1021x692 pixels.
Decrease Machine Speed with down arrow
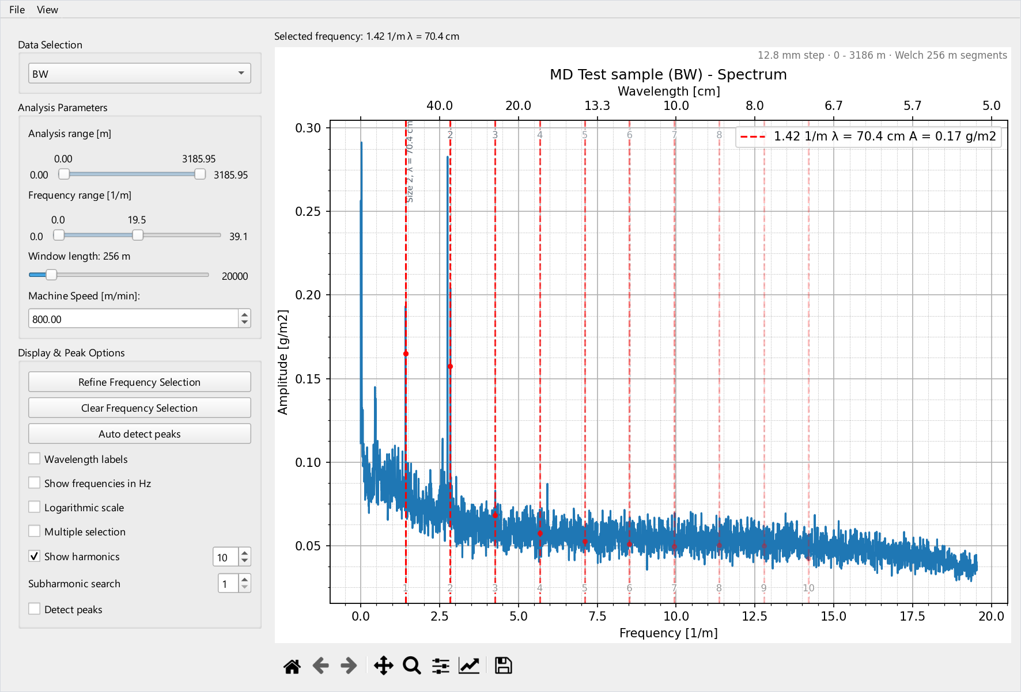[245, 323]
